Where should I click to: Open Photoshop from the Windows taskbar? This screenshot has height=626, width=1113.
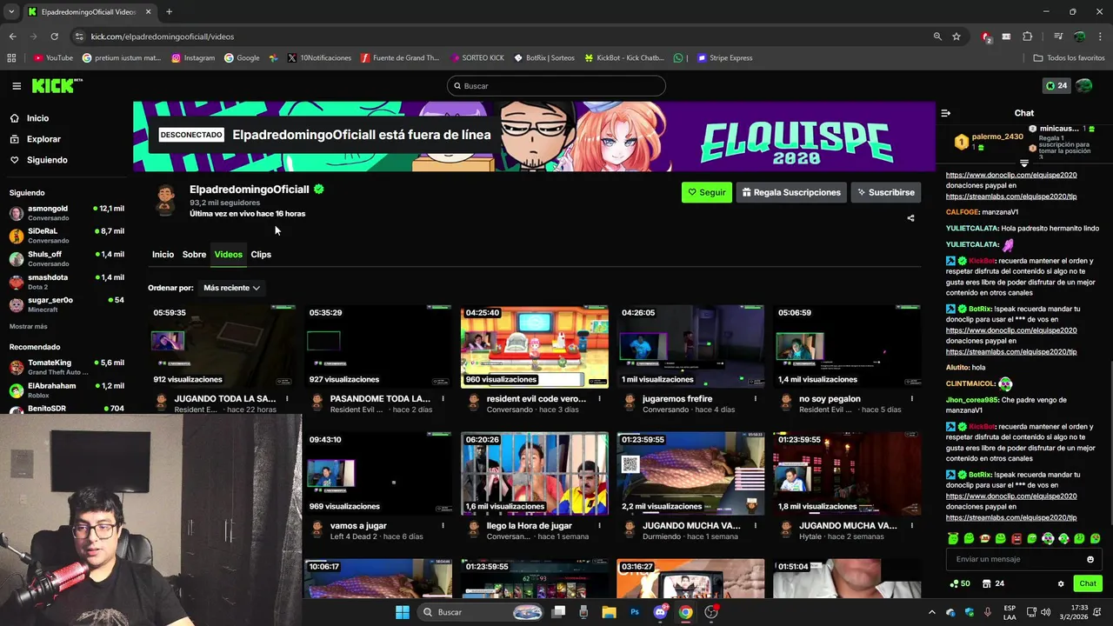[635, 612]
